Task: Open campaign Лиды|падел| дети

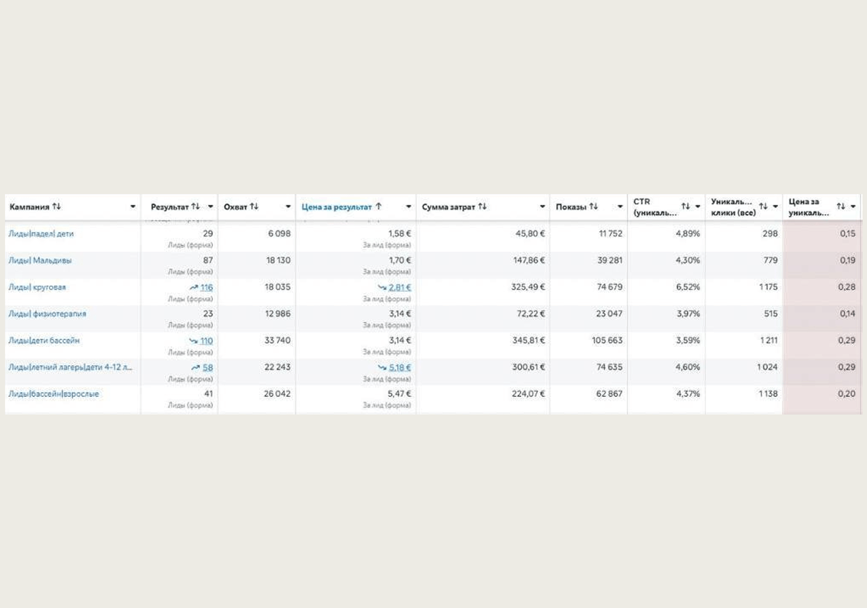Action: [x=41, y=234]
